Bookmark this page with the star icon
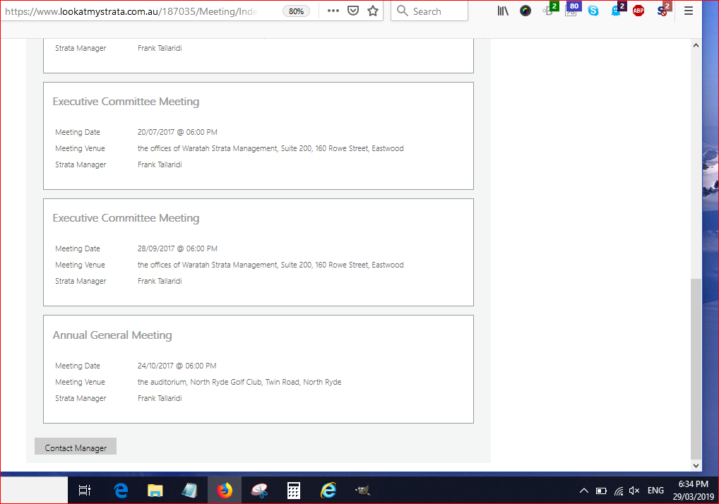The height and width of the screenshot is (504, 719). coord(373,11)
